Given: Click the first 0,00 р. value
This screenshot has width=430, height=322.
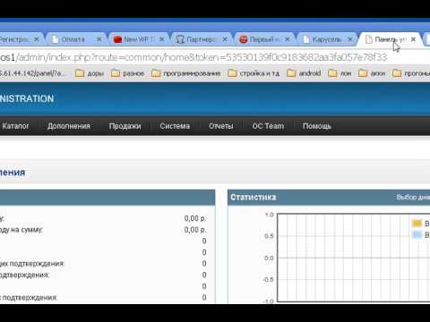Looking at the screenshot, I should pyautogui.click(x=195, y=218).
